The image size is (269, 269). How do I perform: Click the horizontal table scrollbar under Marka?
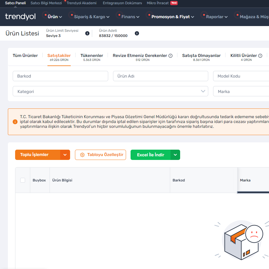tap(253, 192)
